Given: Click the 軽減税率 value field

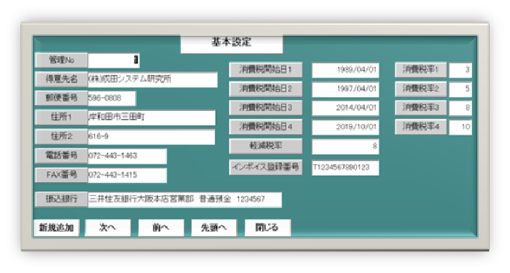Looking at the screenshot, I should pyautogui.click(x=345, y=147).
